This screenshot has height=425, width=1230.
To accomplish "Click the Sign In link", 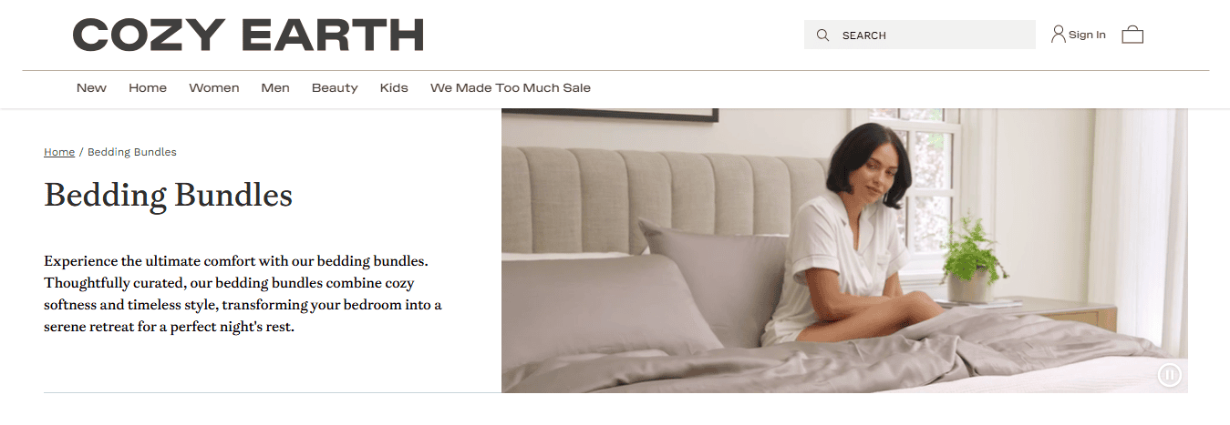I will [x=1087, y=35].
